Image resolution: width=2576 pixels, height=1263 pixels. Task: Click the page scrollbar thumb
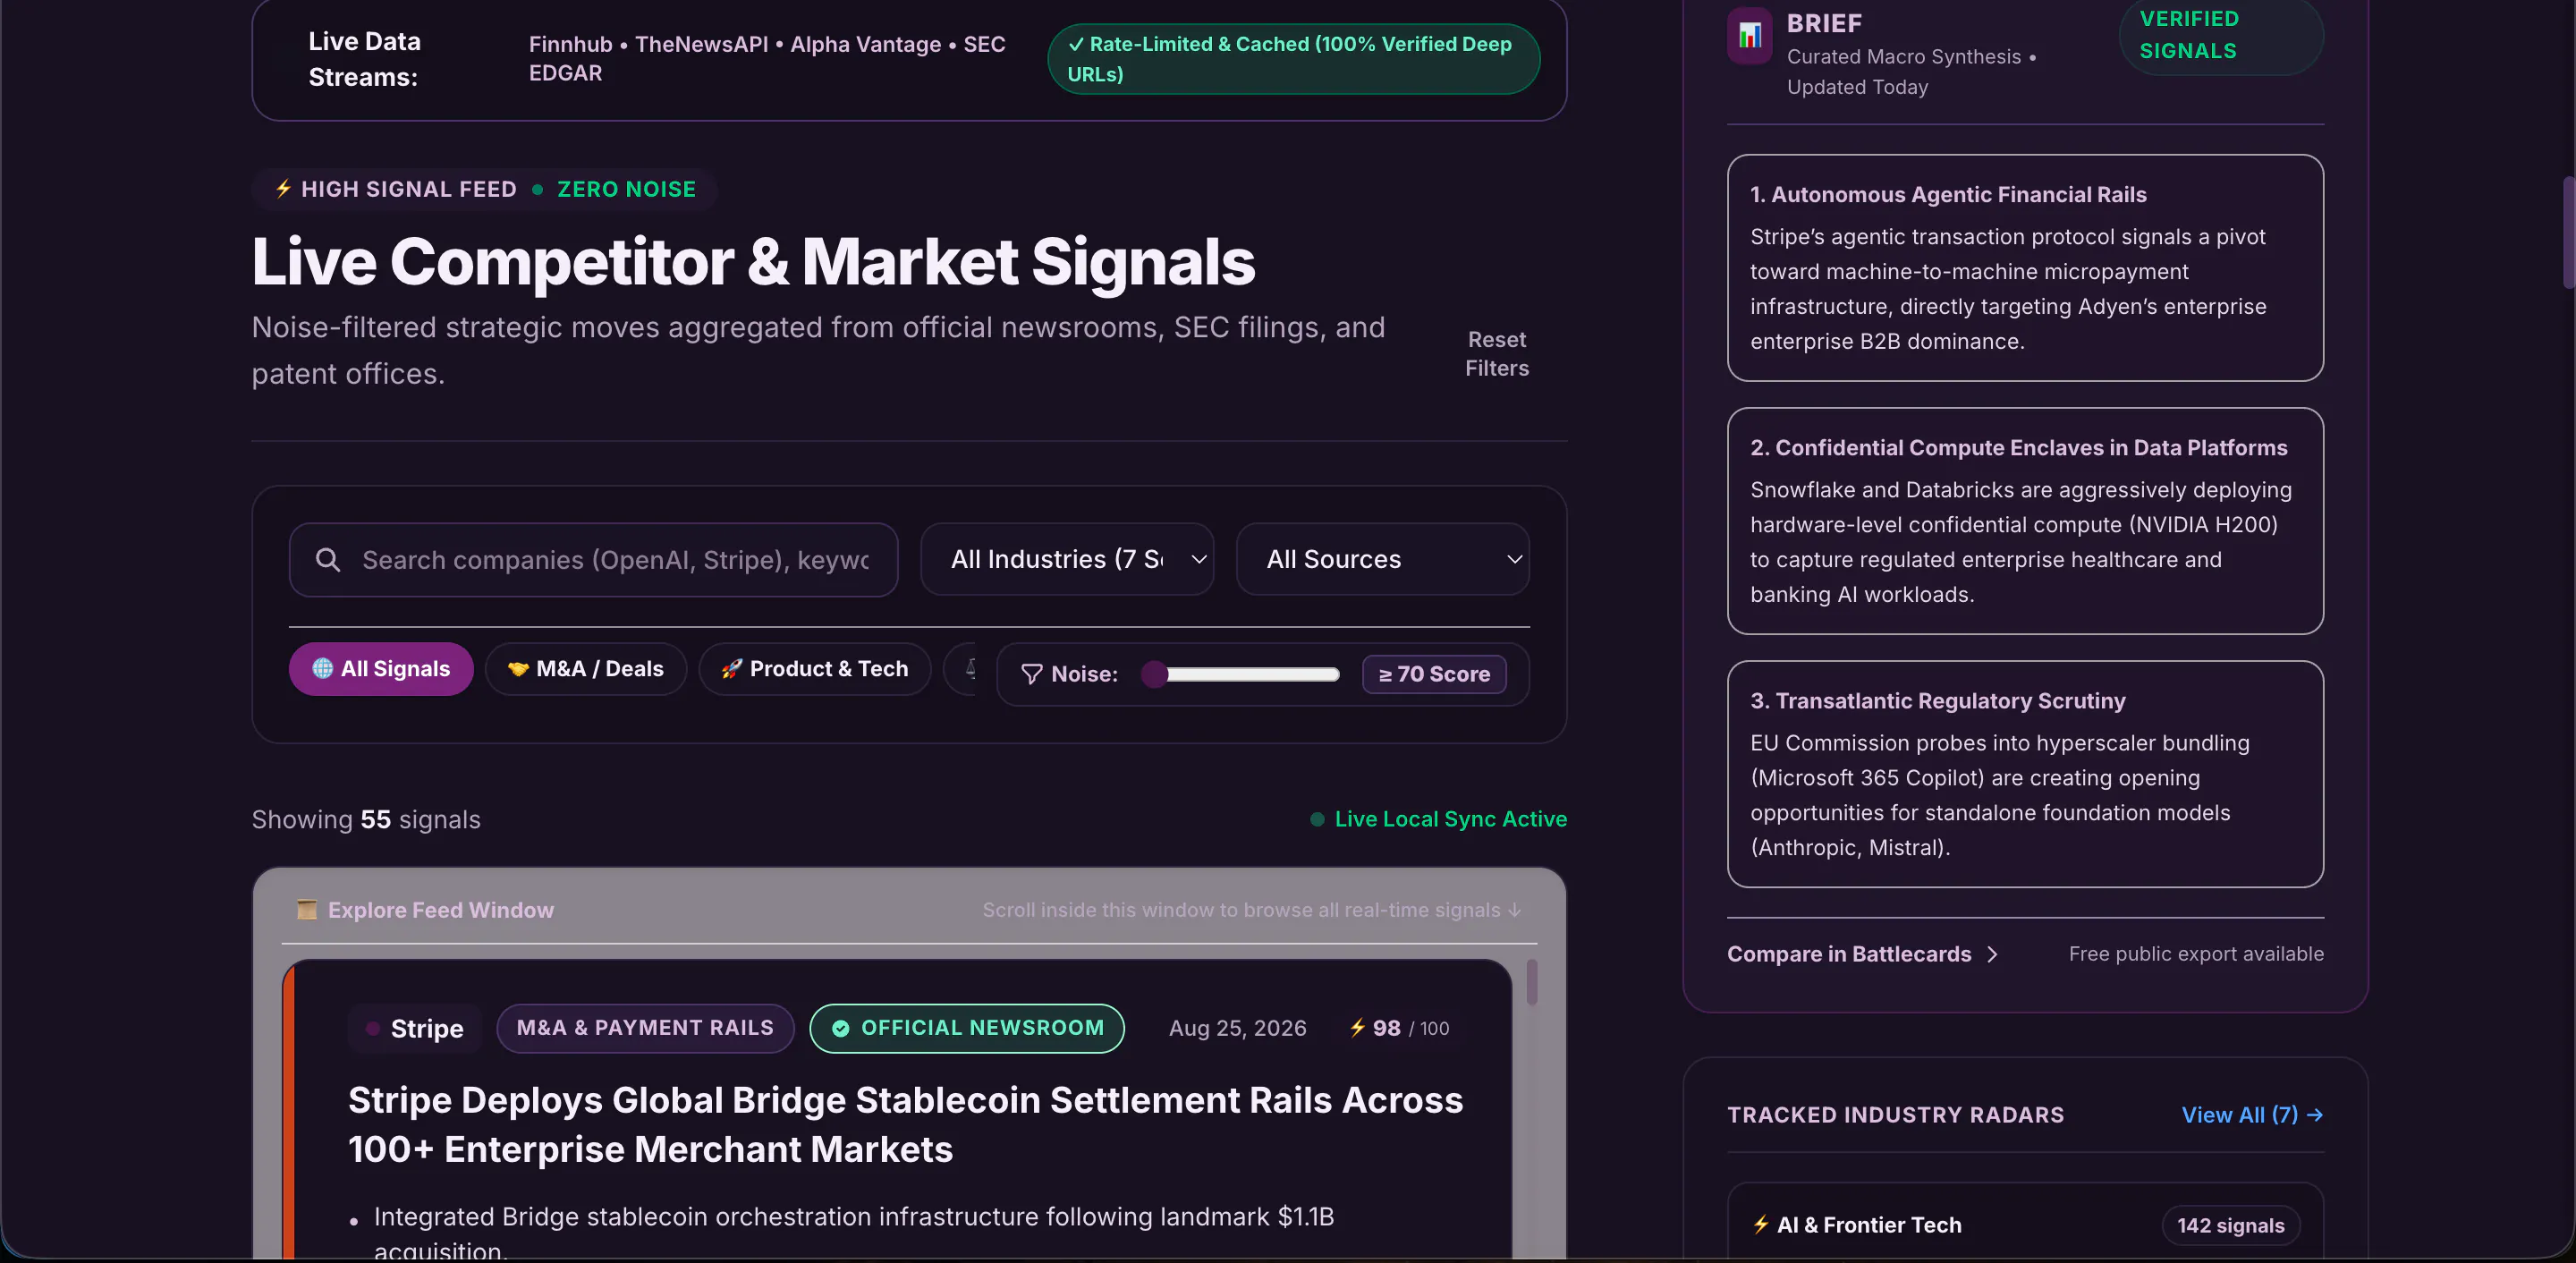[x=2570, y=232]
